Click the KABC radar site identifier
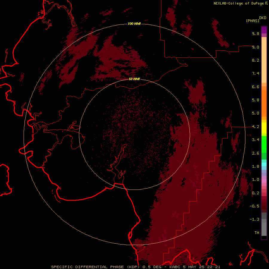Screen dimensions: 269x269 click(175, 267)
